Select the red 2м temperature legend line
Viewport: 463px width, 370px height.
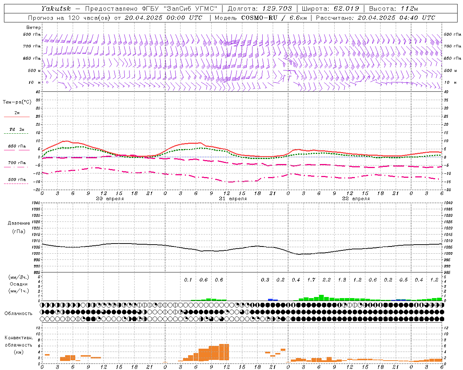click(x=17, y=117)
